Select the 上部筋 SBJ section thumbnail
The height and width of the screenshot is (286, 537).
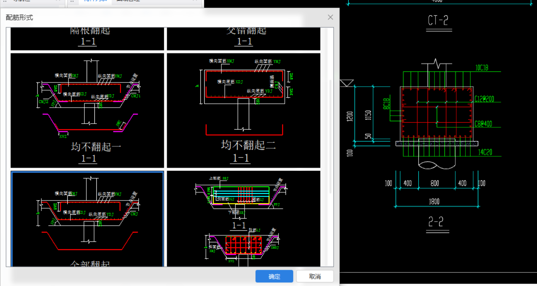[x=244, y=219]
